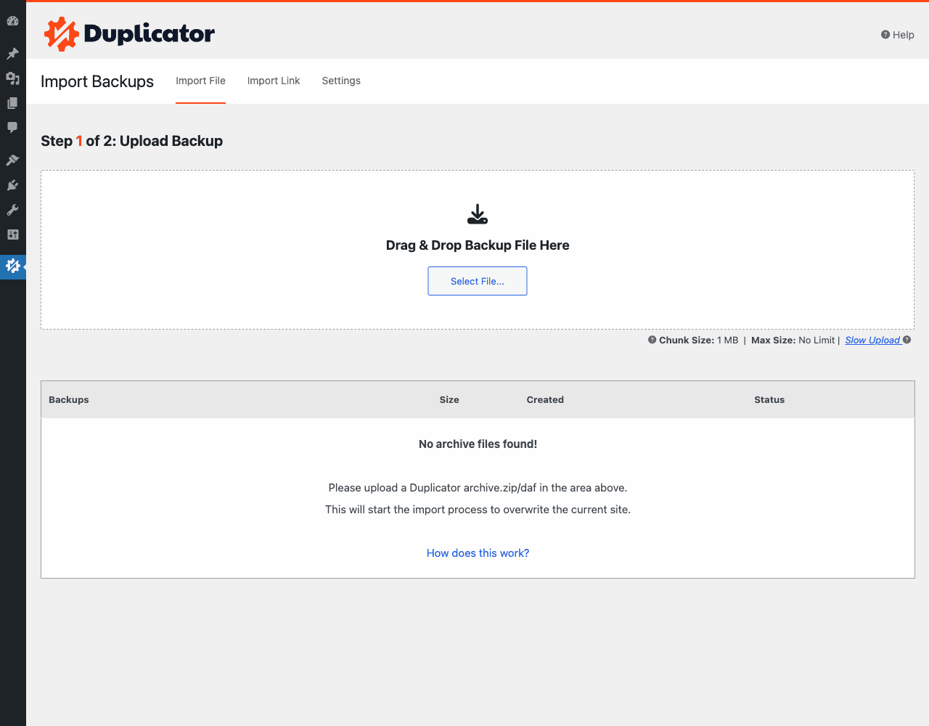Click the 'Import Backups' page title
Viewport: 929px width, 726px height.
click(97, 81)
